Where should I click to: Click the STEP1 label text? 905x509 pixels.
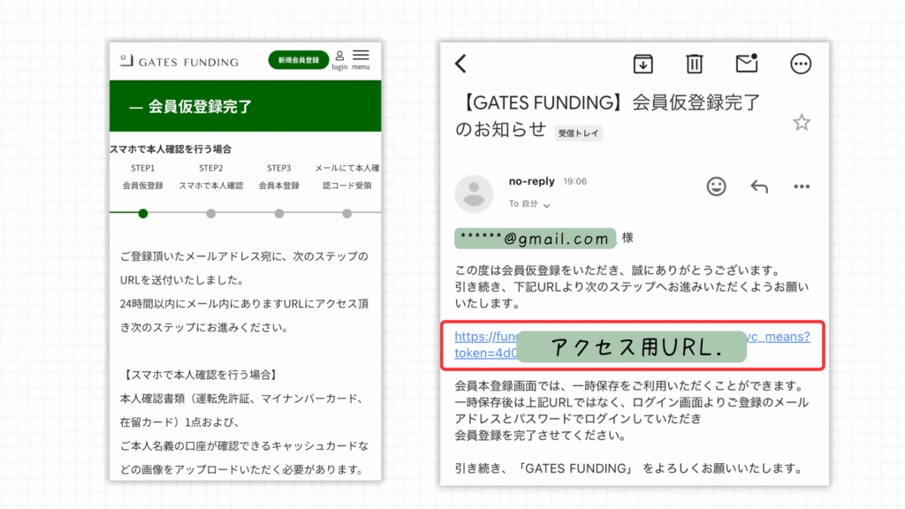tap(142, 168)
